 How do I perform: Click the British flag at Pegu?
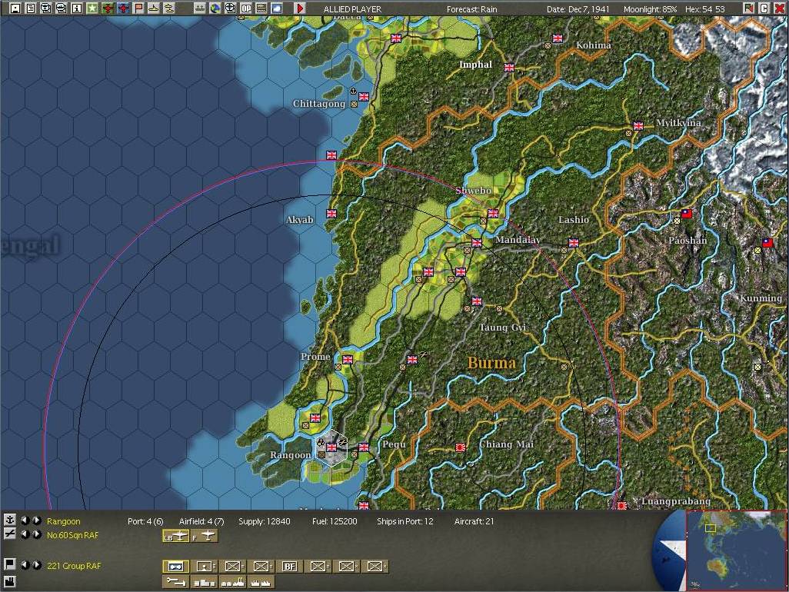click(x=363, y=447)
